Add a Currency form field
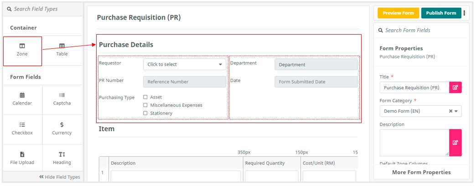Viewport: 476px width, 186px height. 62,129
